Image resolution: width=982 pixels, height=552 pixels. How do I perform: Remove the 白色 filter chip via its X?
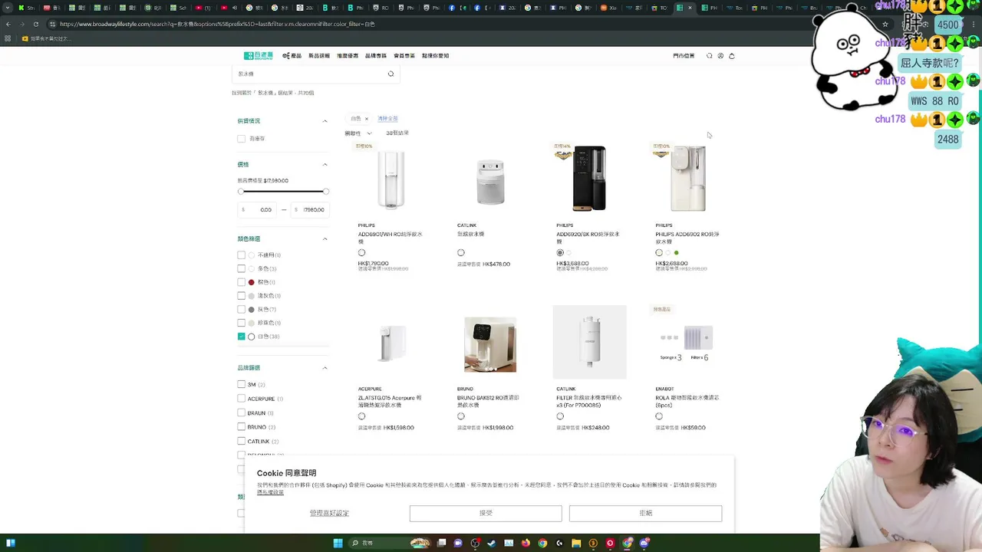click(367, 119)
